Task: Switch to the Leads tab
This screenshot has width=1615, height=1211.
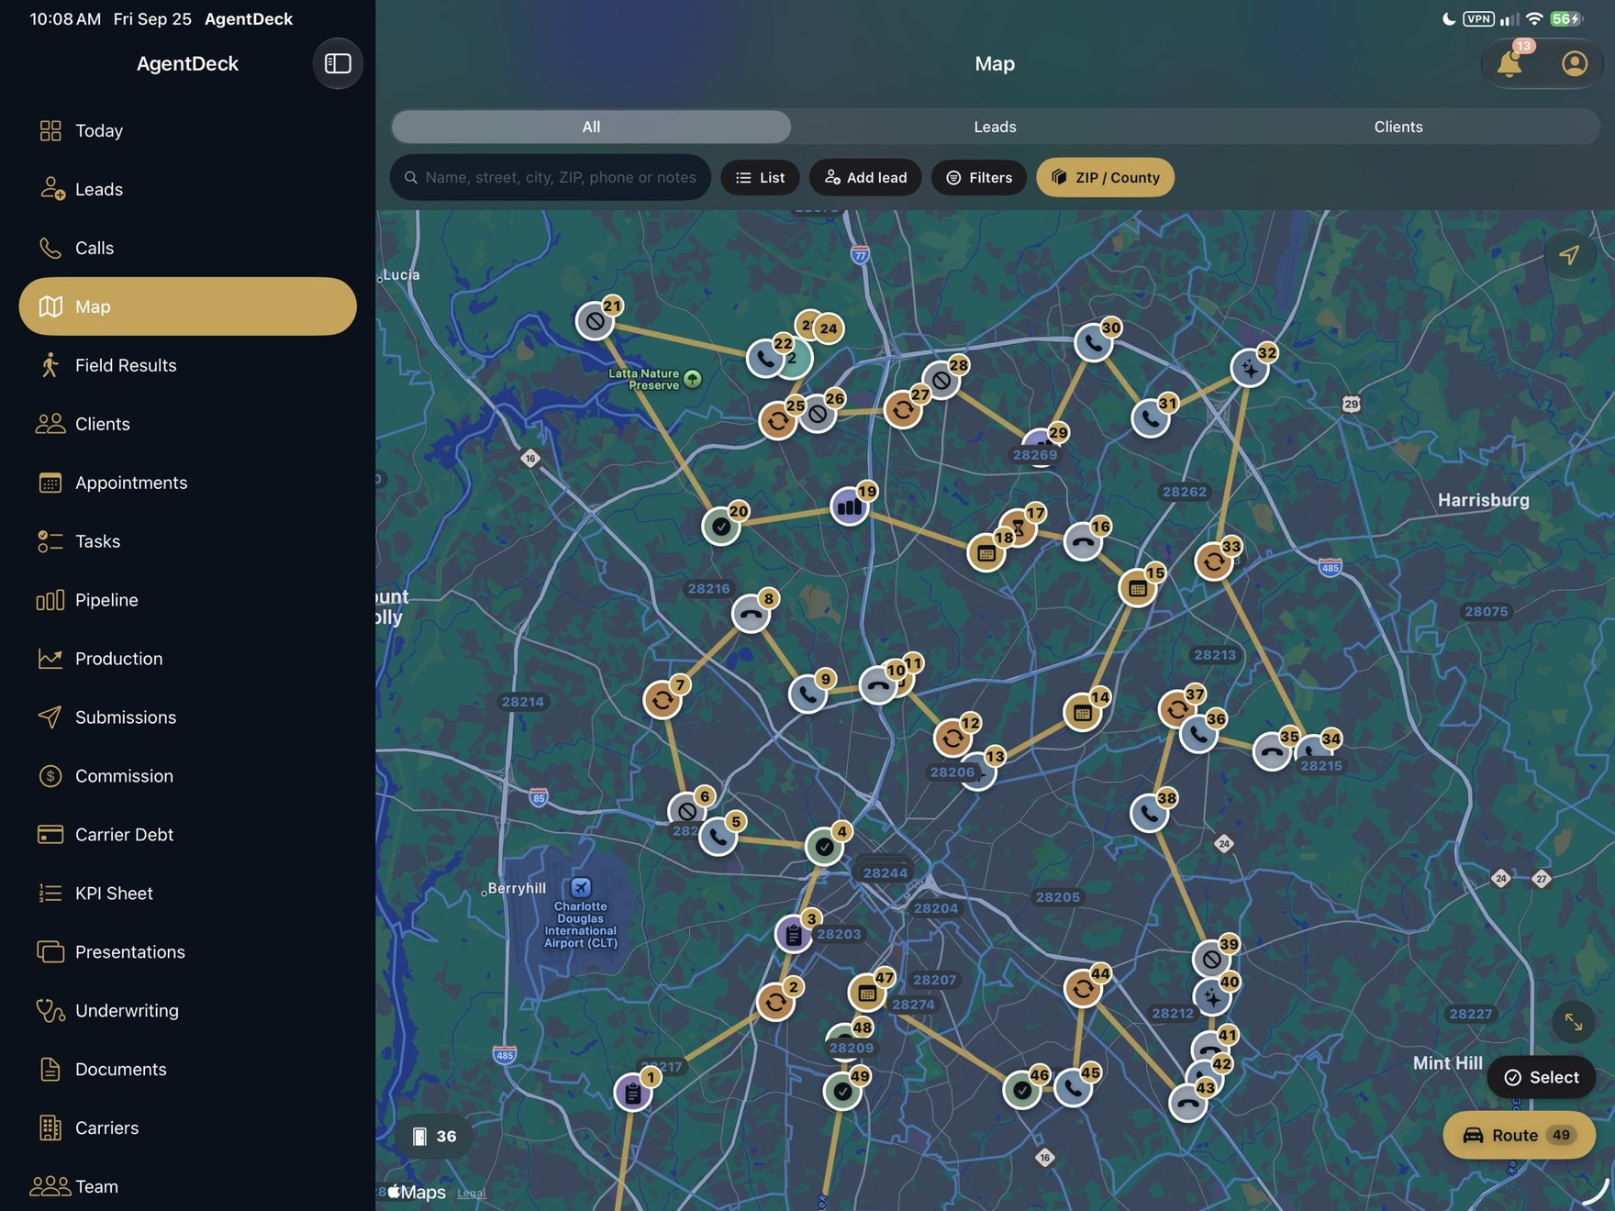Action: pos(995,127)
